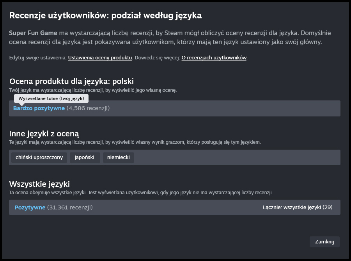Click the bold Super Fun Game name
This screenshot has height=261, width=351.
(x=33, y=33)
